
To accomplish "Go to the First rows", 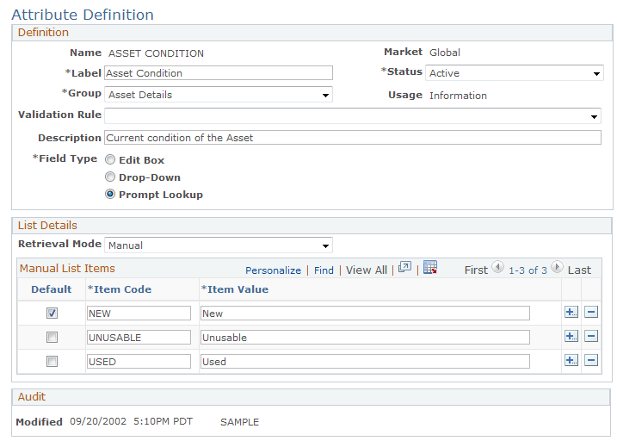I will click(x=476, y=270).
